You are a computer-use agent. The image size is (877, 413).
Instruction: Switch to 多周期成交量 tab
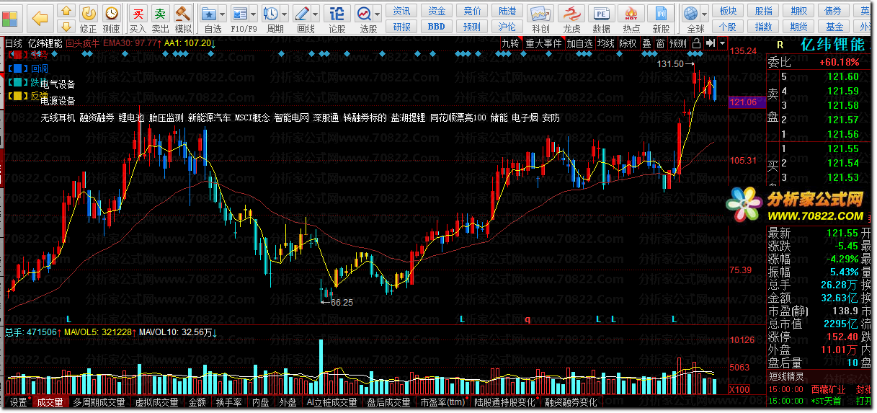coord(99,402)
